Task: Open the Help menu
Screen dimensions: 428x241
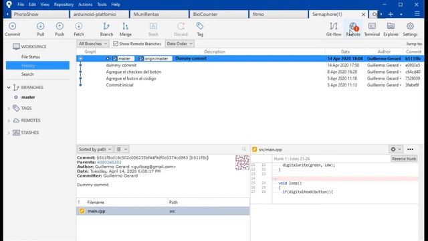Action: tap(116, 5)
